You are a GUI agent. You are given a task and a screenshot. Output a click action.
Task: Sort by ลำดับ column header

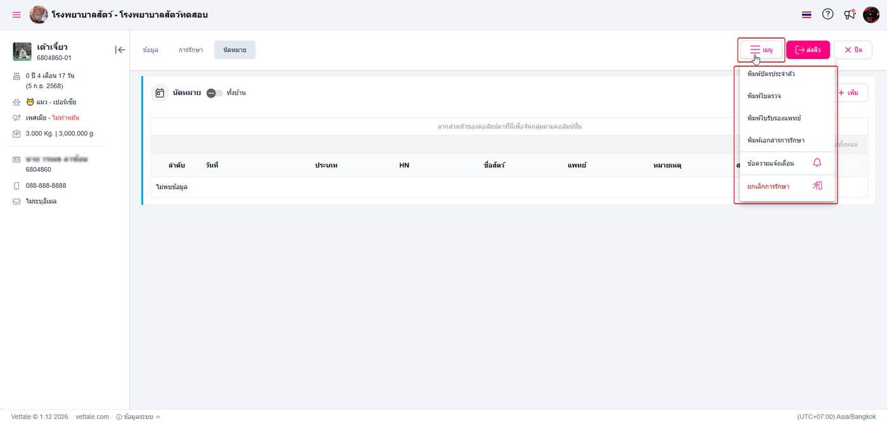[177, 165]
